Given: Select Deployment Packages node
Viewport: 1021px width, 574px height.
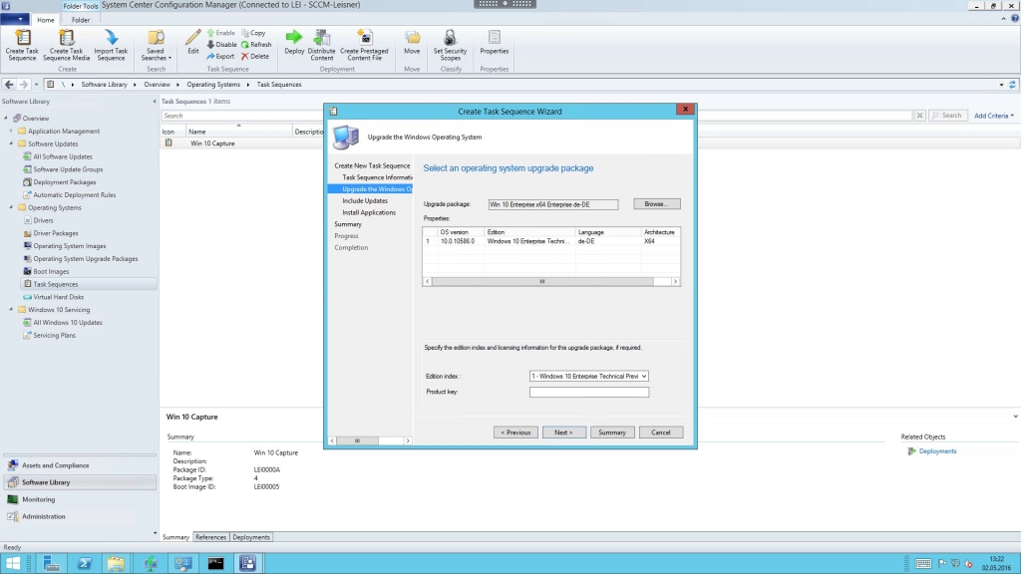Looking at the screenshot, I should (64, 182).
